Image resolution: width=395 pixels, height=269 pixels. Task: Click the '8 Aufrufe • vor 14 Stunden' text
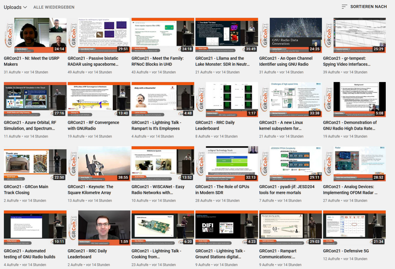(216, 136)
